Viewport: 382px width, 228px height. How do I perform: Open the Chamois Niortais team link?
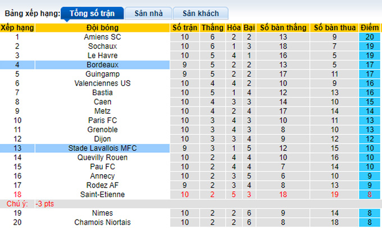pyautogui.click(x=102, y=222)
